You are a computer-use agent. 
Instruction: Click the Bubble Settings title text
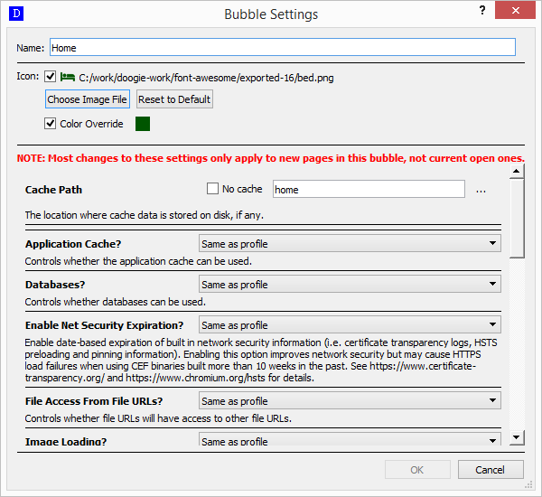[x=271, y=14]
